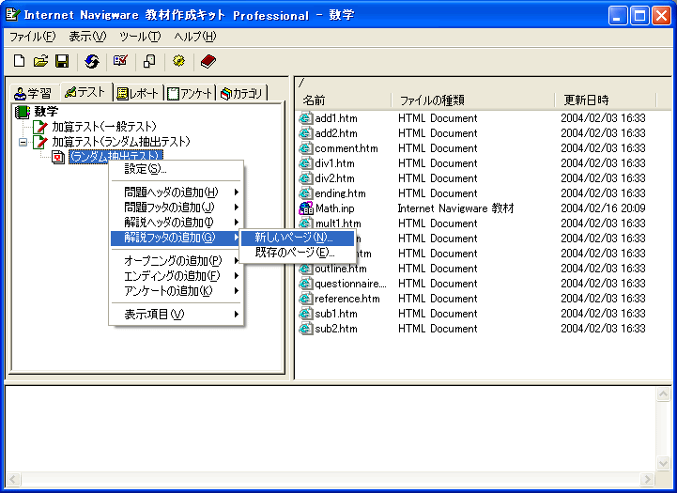Open the ファイル(F) menu
Viewport: 677px width, 493px height.
coord(33,37)
